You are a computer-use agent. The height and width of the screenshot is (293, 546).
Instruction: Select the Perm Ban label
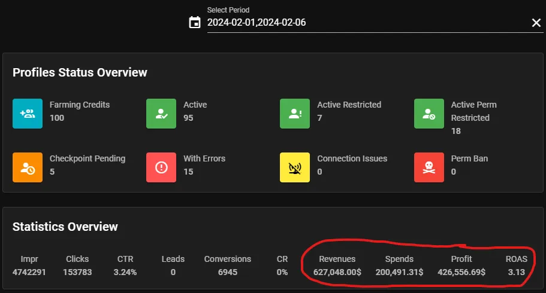click(x=469, y=159)
